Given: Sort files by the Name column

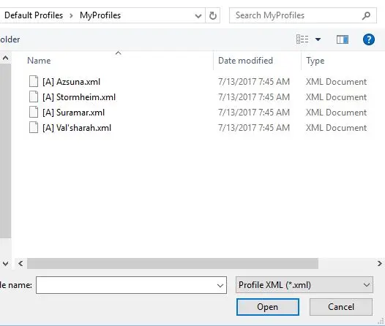Looking at the screenshot, I should tap(39, 61).
